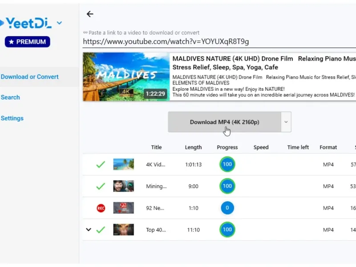The width and height of the screenshot is (356, 267).
Task: Sort by the Title column header
Action: click(x=157, y=147)
